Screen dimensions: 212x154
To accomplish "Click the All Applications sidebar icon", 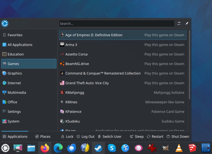I will (x=5, y=44).
